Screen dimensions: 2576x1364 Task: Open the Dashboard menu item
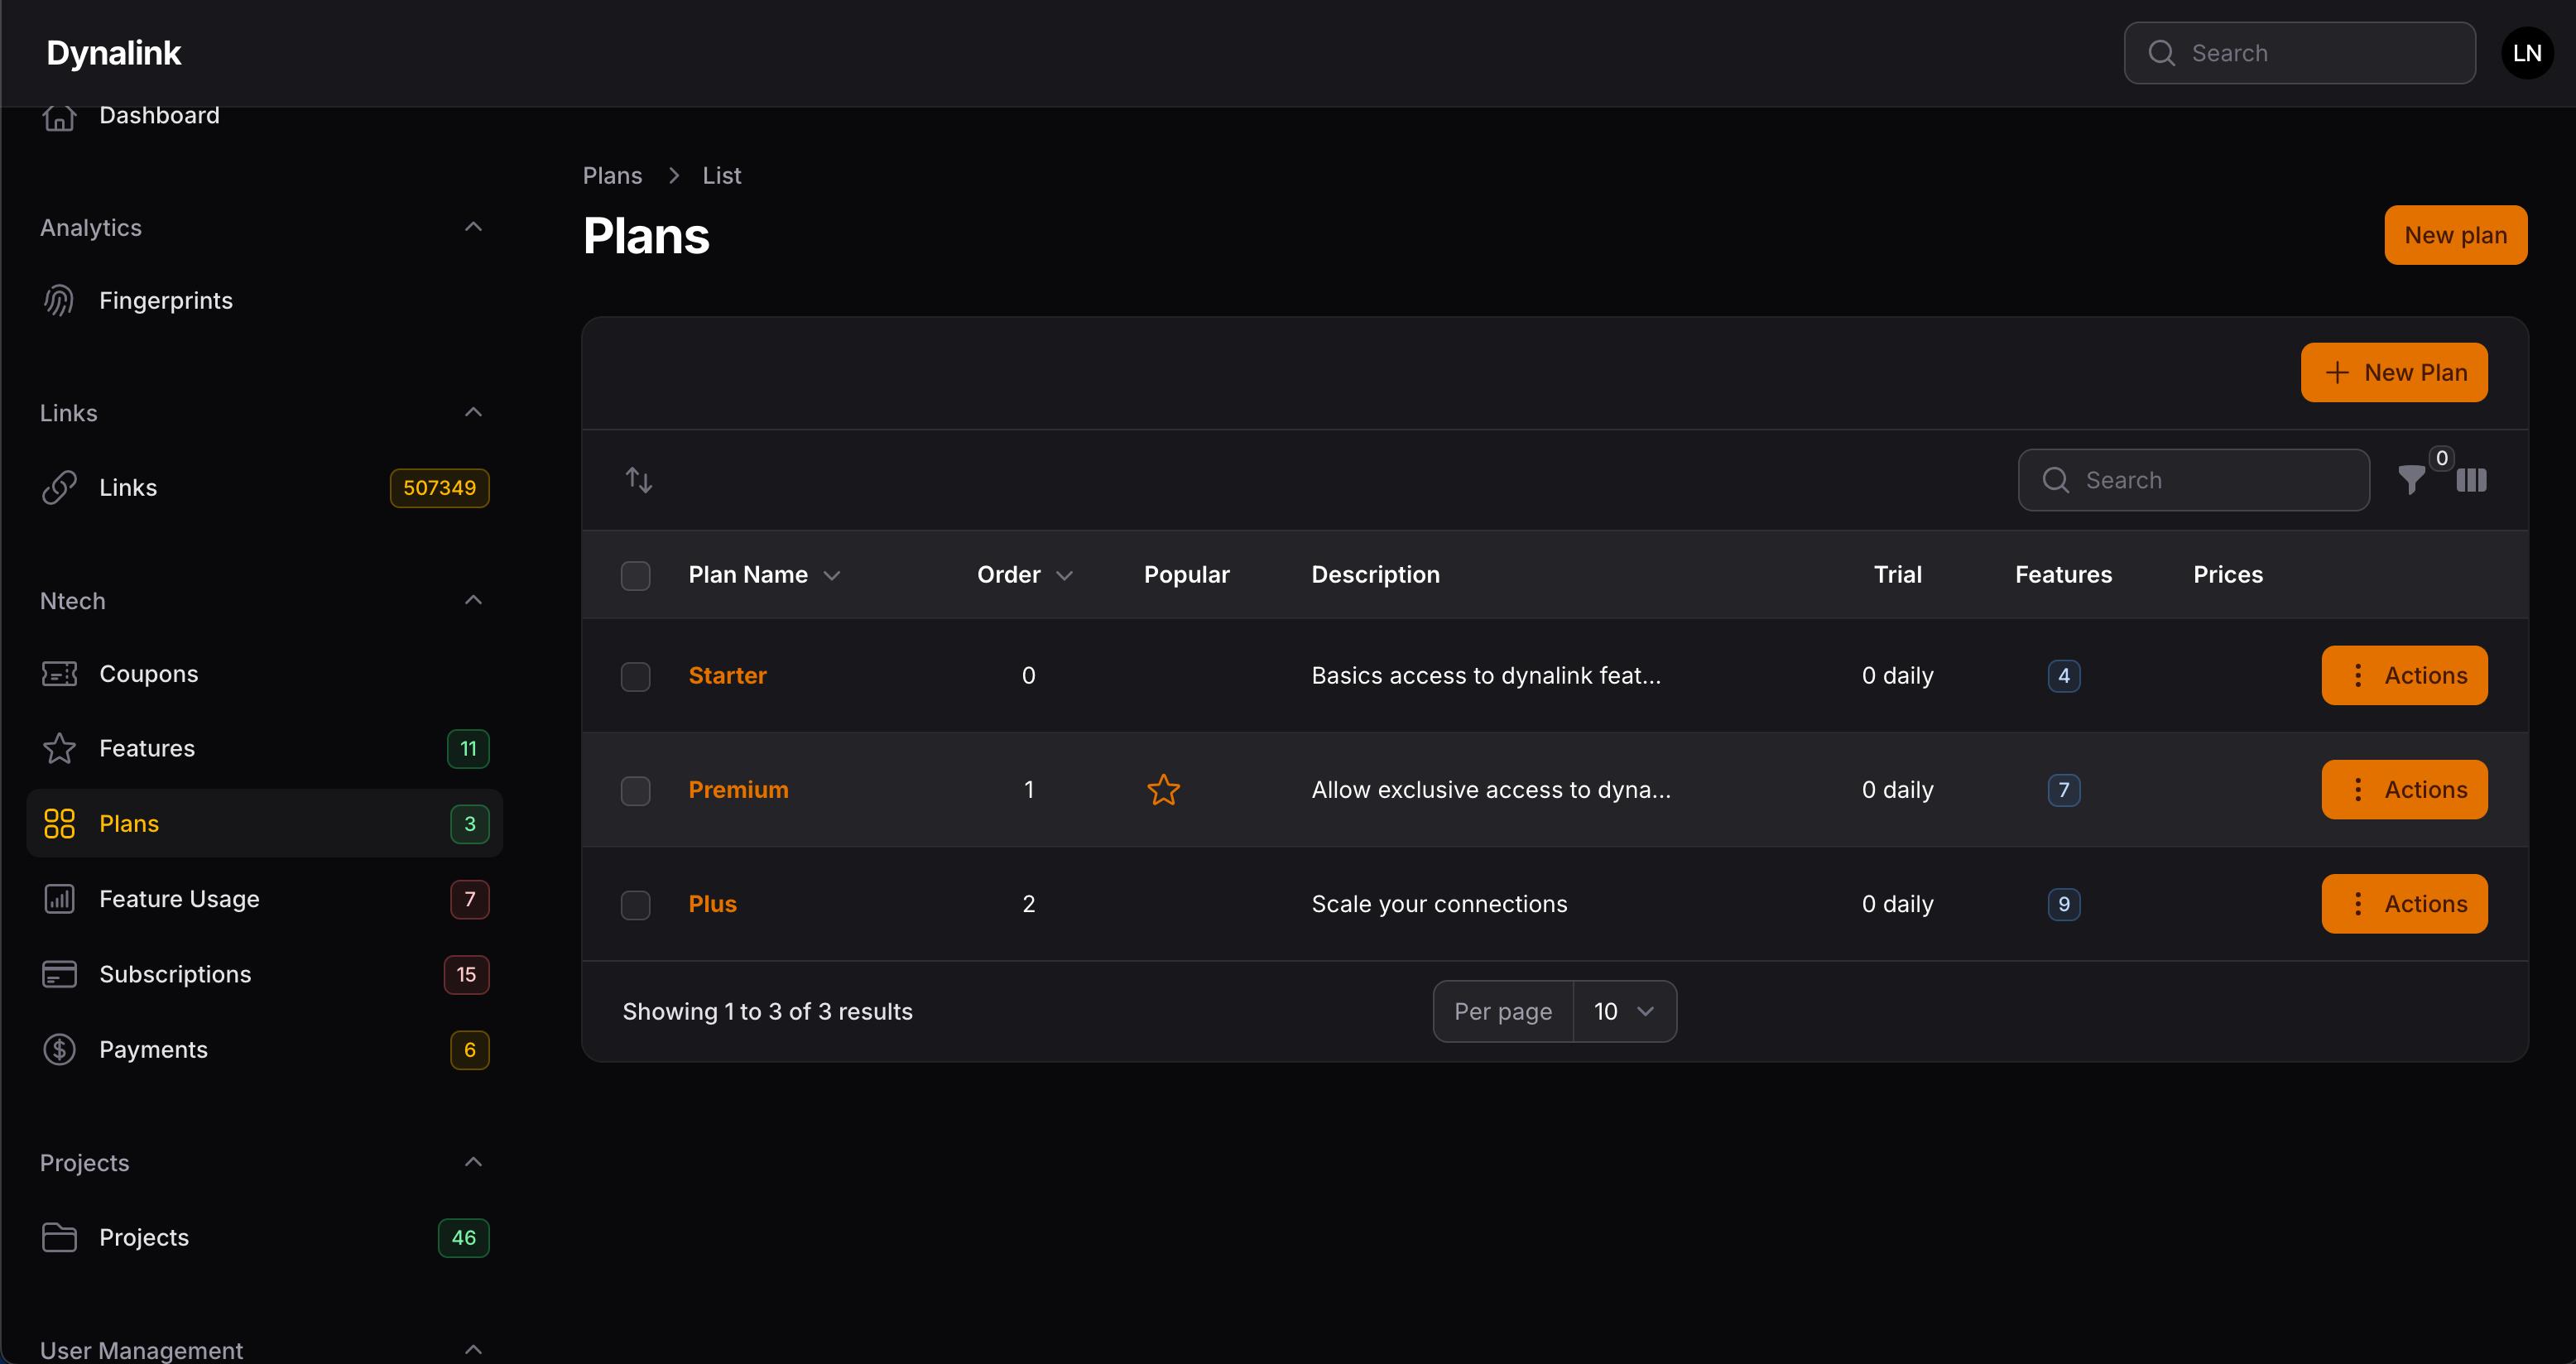(x=158, y=115)
